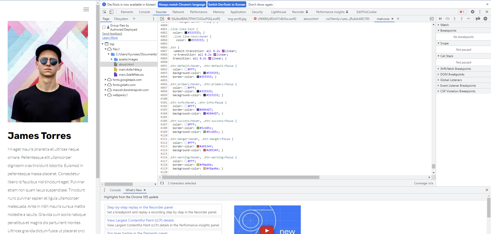491x234 pixels.
Task: Click the step into function icon
Action: pyautogui.click(x=454, y=19)
